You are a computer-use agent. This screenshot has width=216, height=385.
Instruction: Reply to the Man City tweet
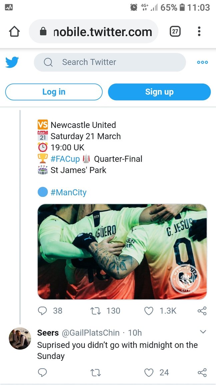42,311
